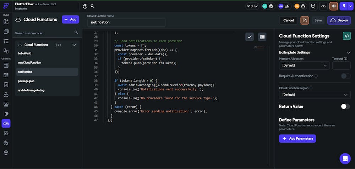Click the Add Parameters button
This screenshot has width=355, height=169.
click(x=297, y=139)
